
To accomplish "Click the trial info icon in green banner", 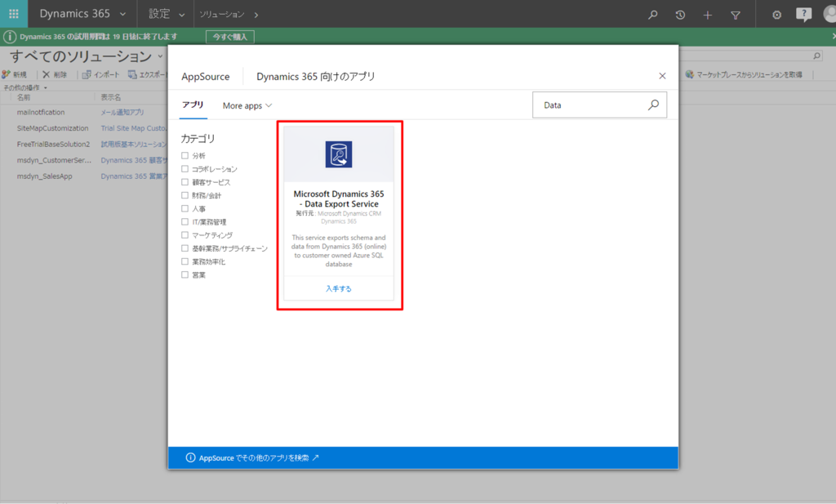I will click(10, 37).
